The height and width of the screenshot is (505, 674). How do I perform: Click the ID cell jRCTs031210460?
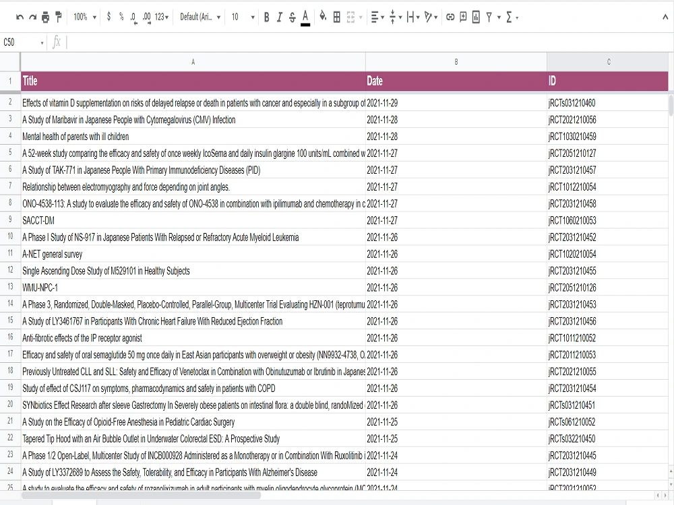tap(608, 103)
